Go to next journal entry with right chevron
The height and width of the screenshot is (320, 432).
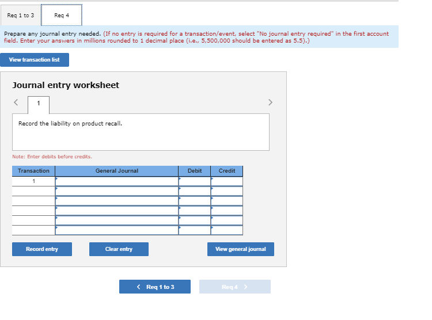pos(270,102)
